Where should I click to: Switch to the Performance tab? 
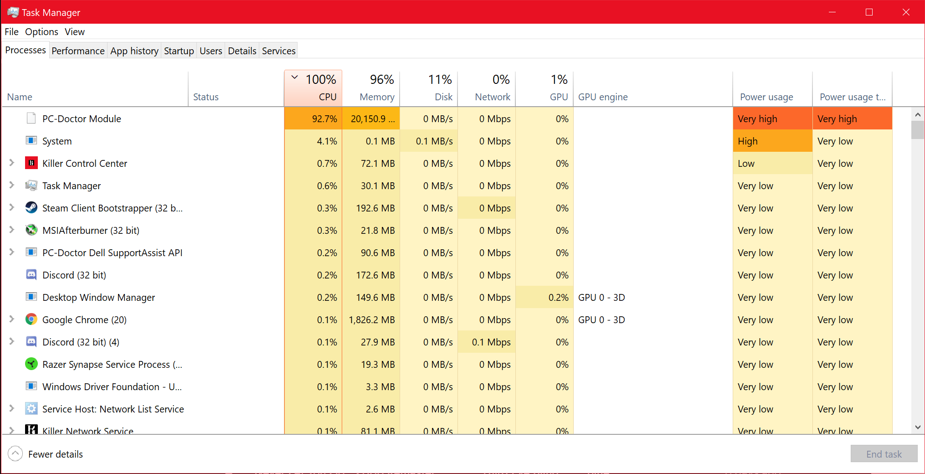[78, 51]
